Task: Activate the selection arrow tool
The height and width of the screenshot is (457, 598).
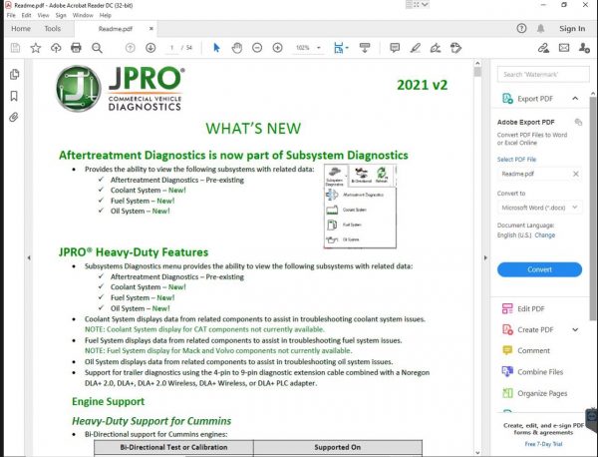Action: pyautogui.click(x=216, y=48)
